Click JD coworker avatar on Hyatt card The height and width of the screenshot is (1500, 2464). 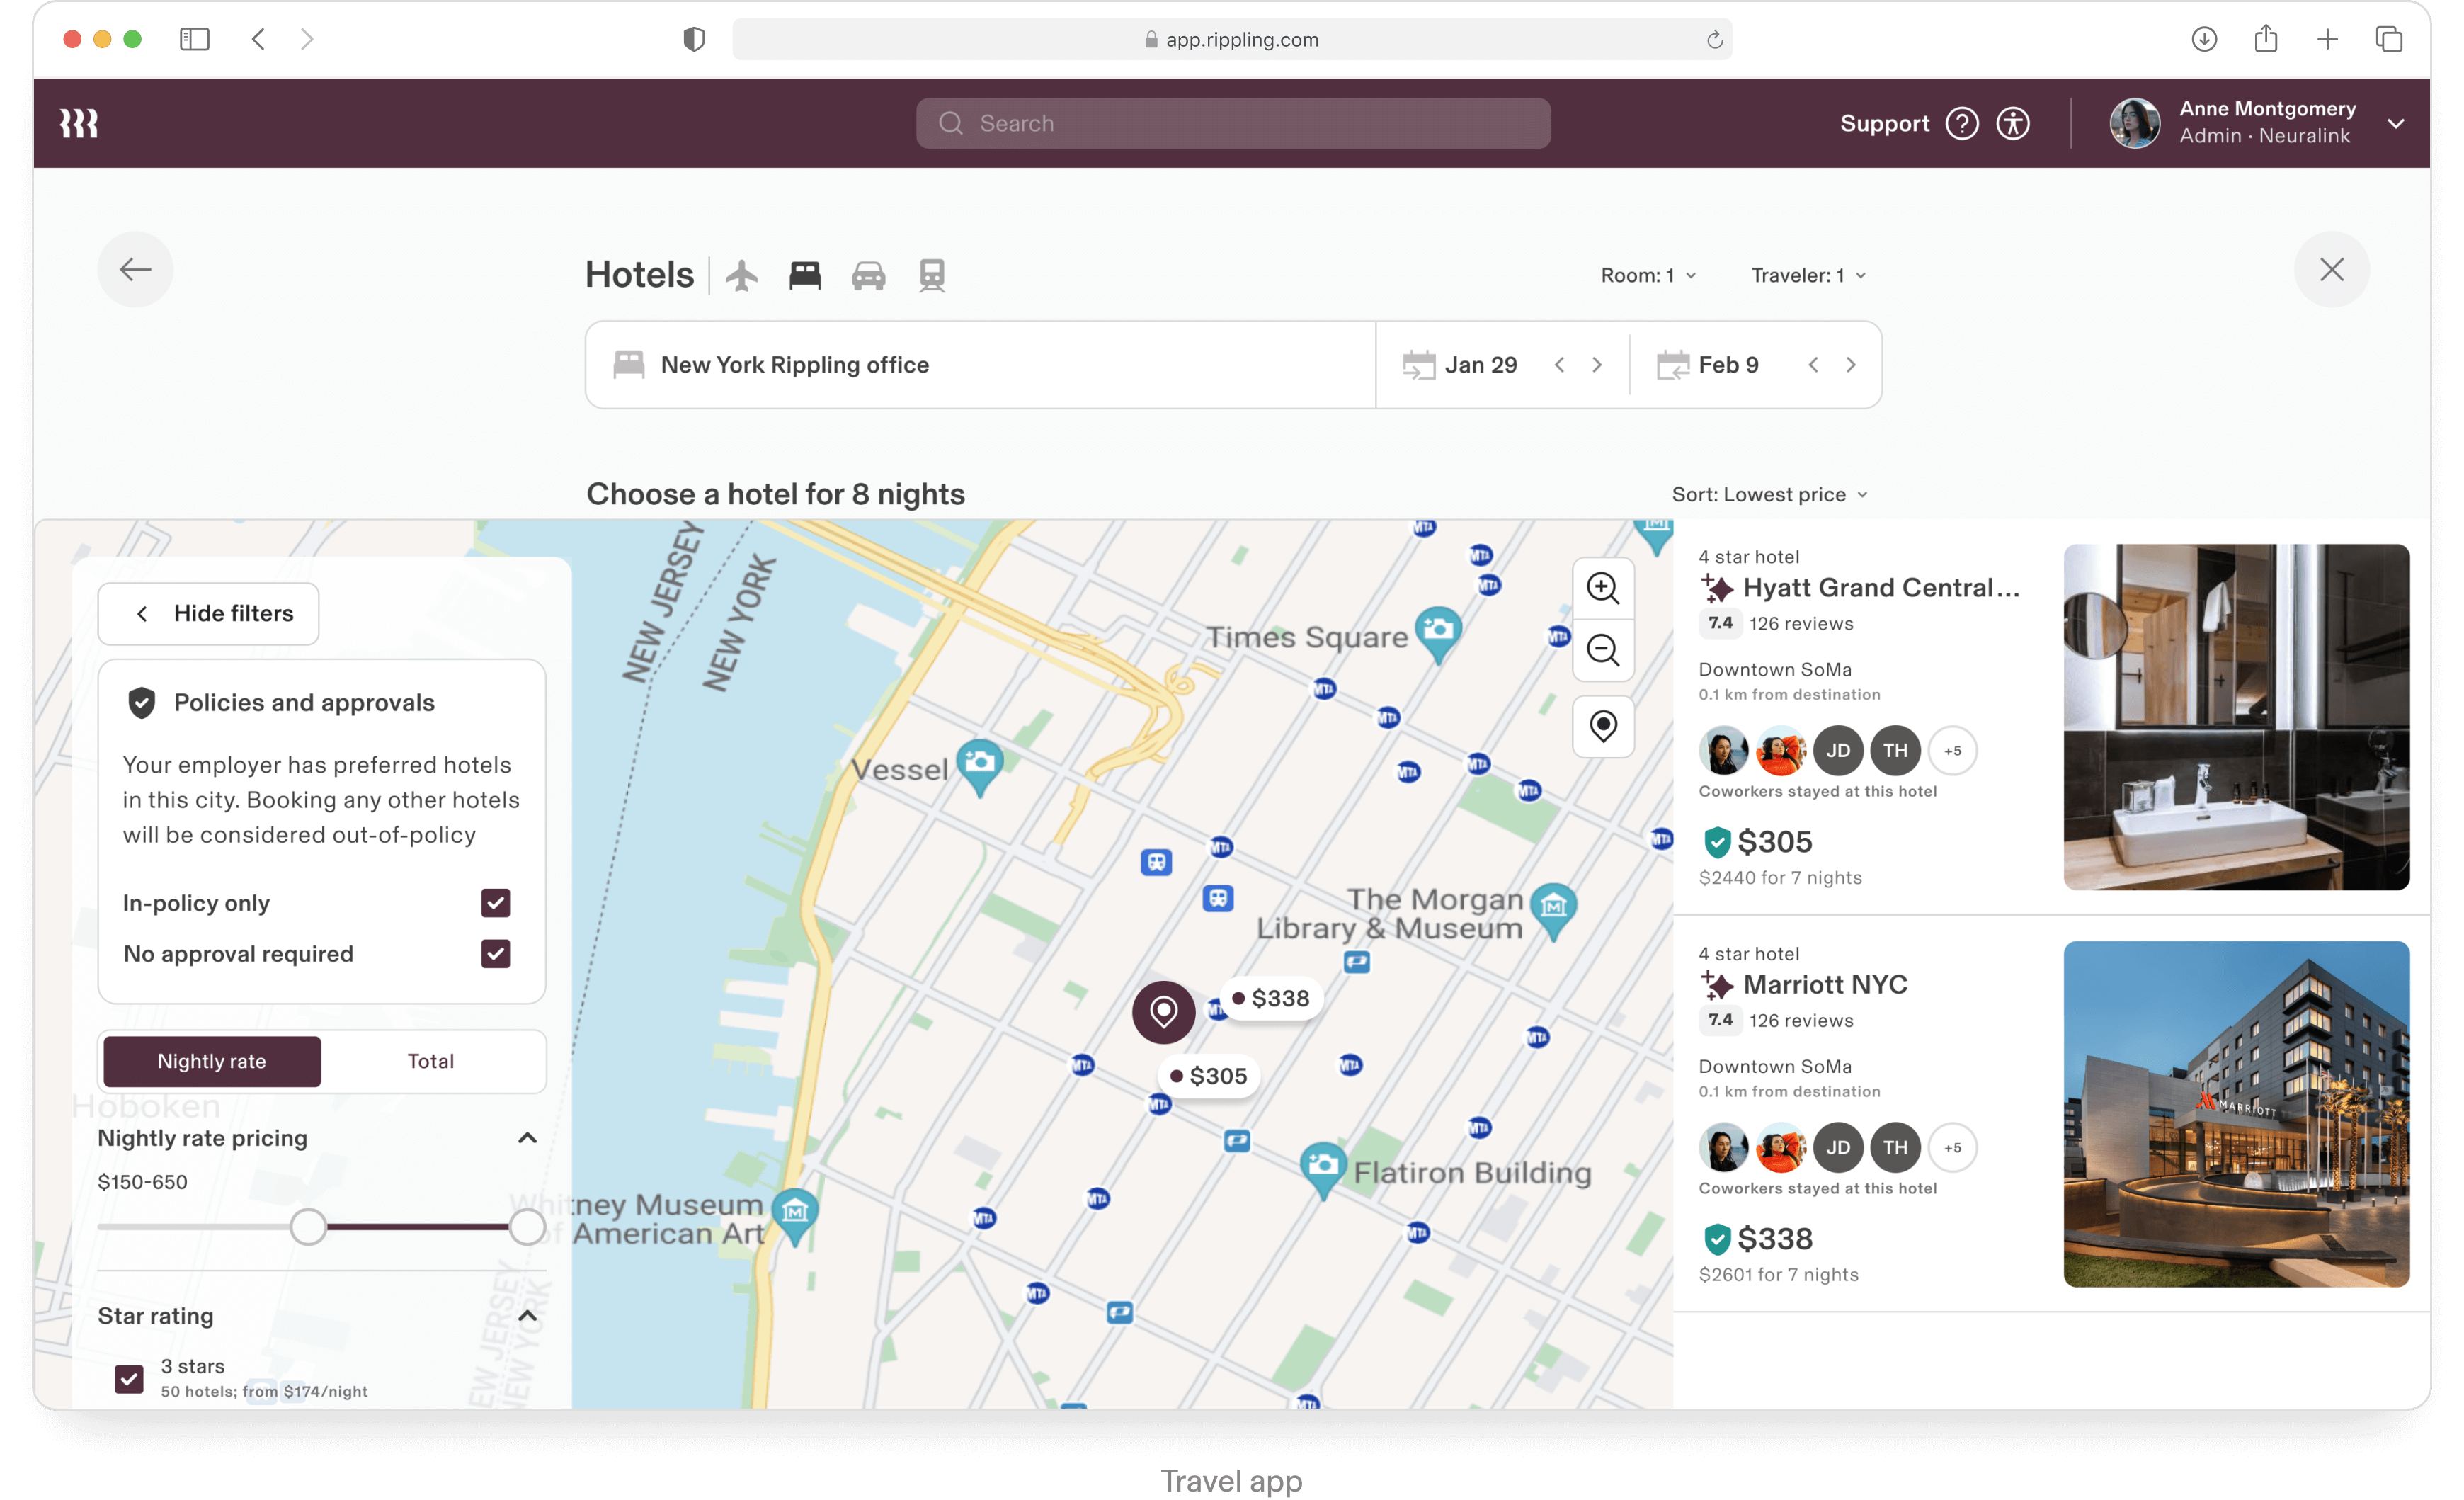tap(1838, 751)
